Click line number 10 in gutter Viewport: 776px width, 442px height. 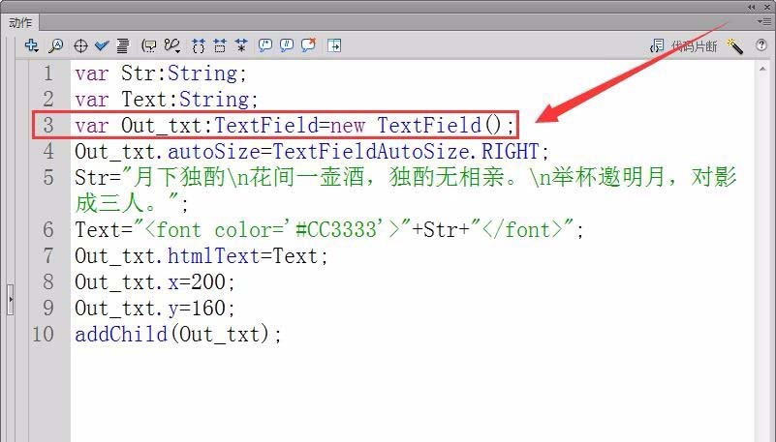pyautogui.click(x=43, y=335)
